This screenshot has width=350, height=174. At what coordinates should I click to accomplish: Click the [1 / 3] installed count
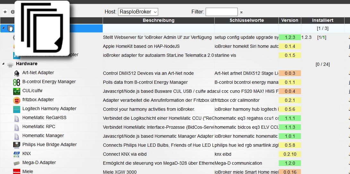coord(322,29)
